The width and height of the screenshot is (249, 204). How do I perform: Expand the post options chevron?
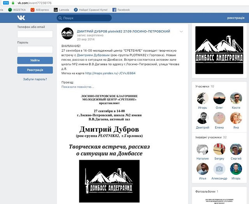tap(181, 31)
